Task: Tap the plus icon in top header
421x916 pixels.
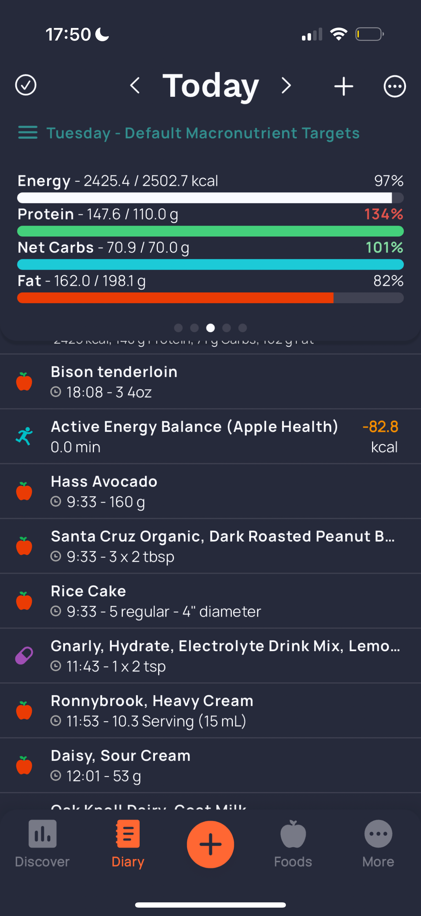Action: (344, 86)
